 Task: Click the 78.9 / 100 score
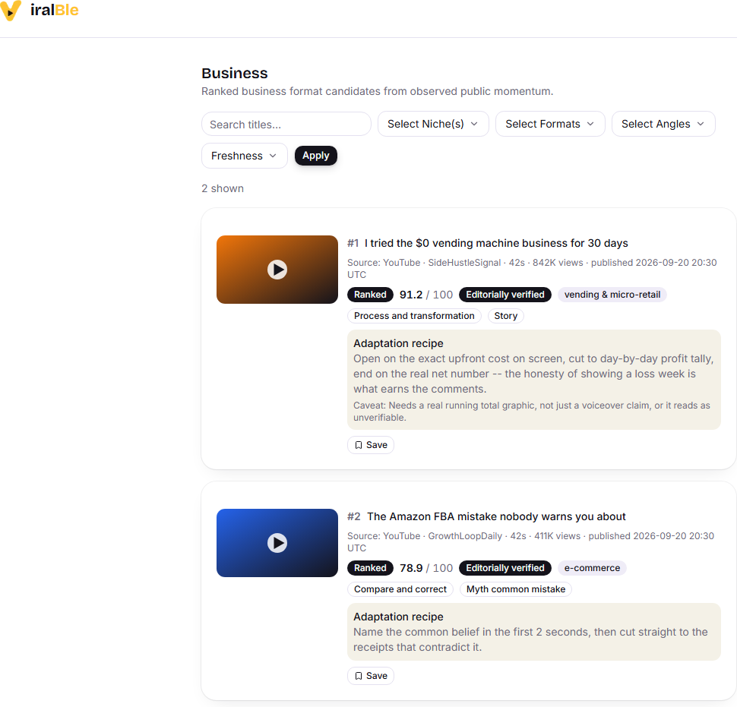pyautogui.click(x=425, y=568)
